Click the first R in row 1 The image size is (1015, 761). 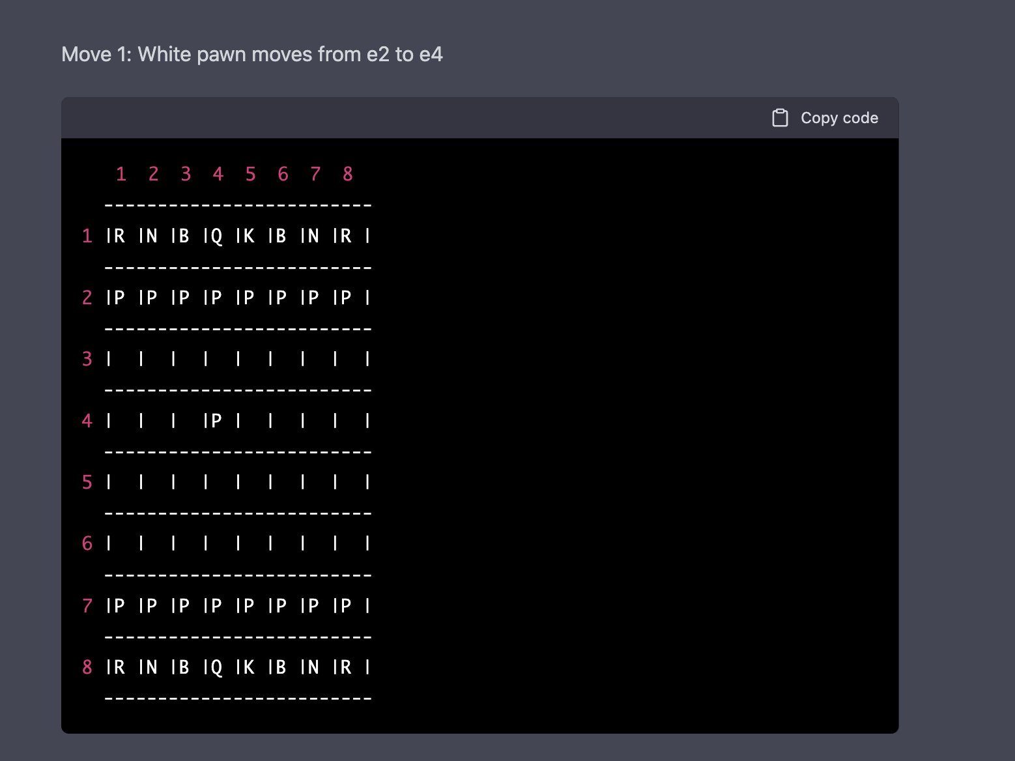pos(119,236)
